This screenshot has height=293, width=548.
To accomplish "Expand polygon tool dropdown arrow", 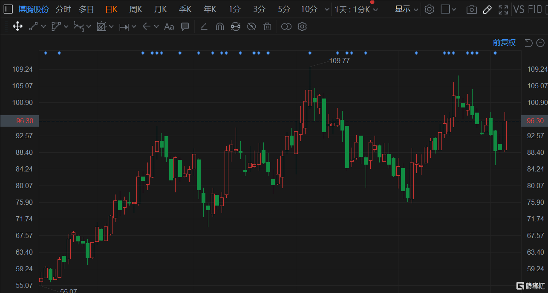I will (x=66, y=27).
